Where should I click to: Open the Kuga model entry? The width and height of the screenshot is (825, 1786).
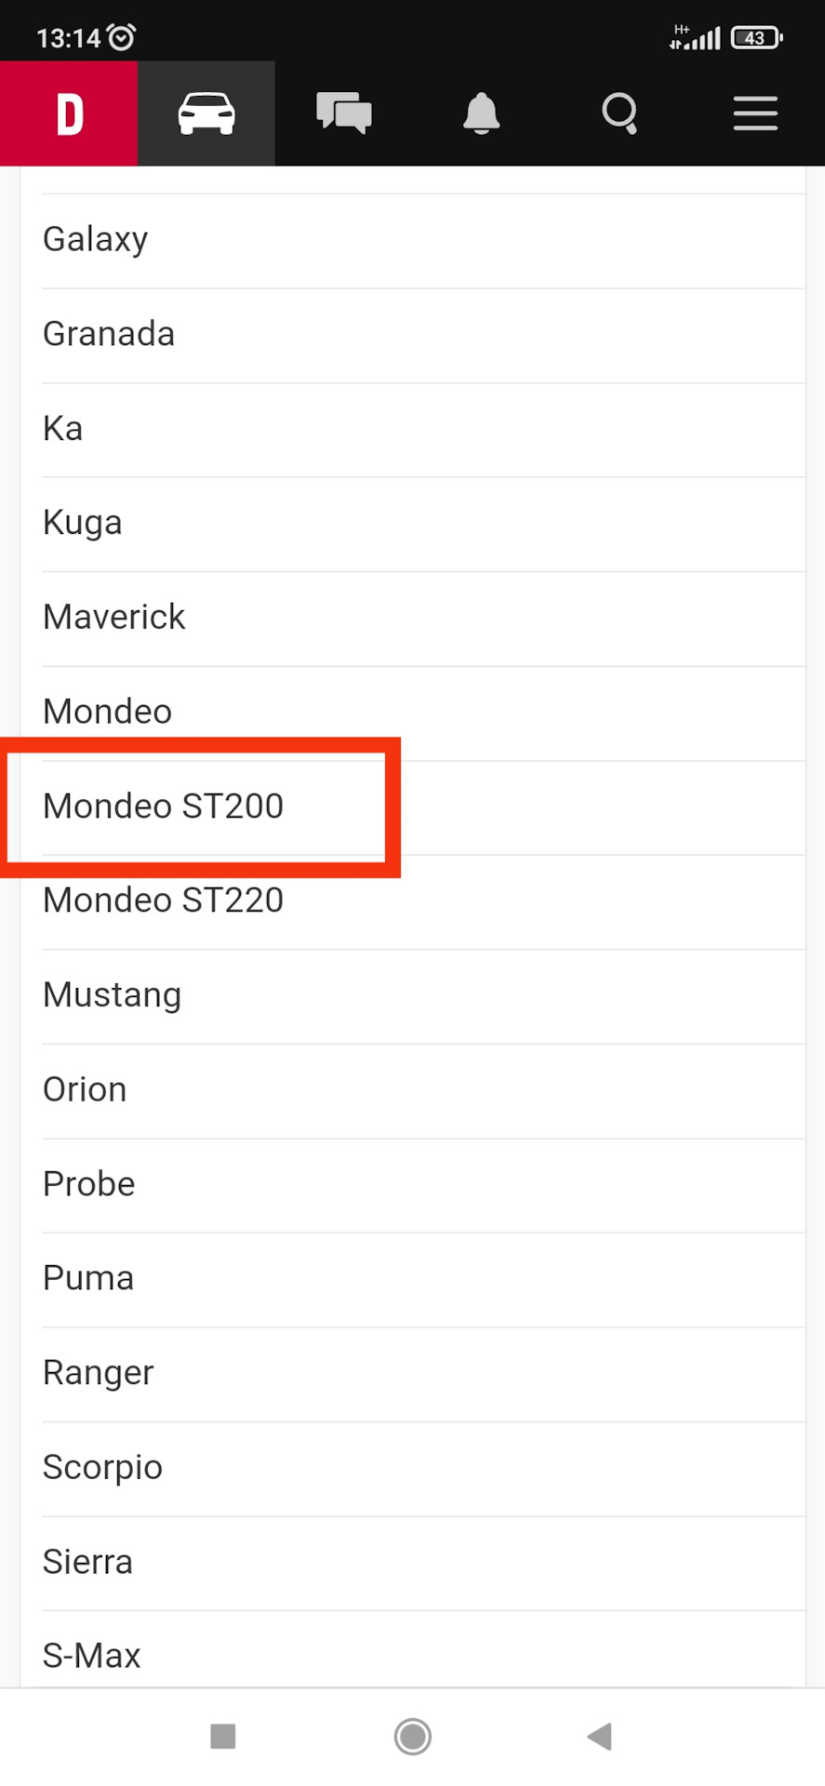tap(83, 523)
